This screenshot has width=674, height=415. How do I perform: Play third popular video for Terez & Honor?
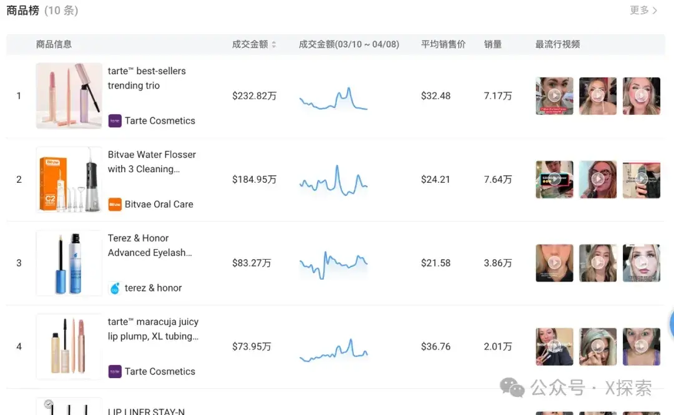pos(642,263)
